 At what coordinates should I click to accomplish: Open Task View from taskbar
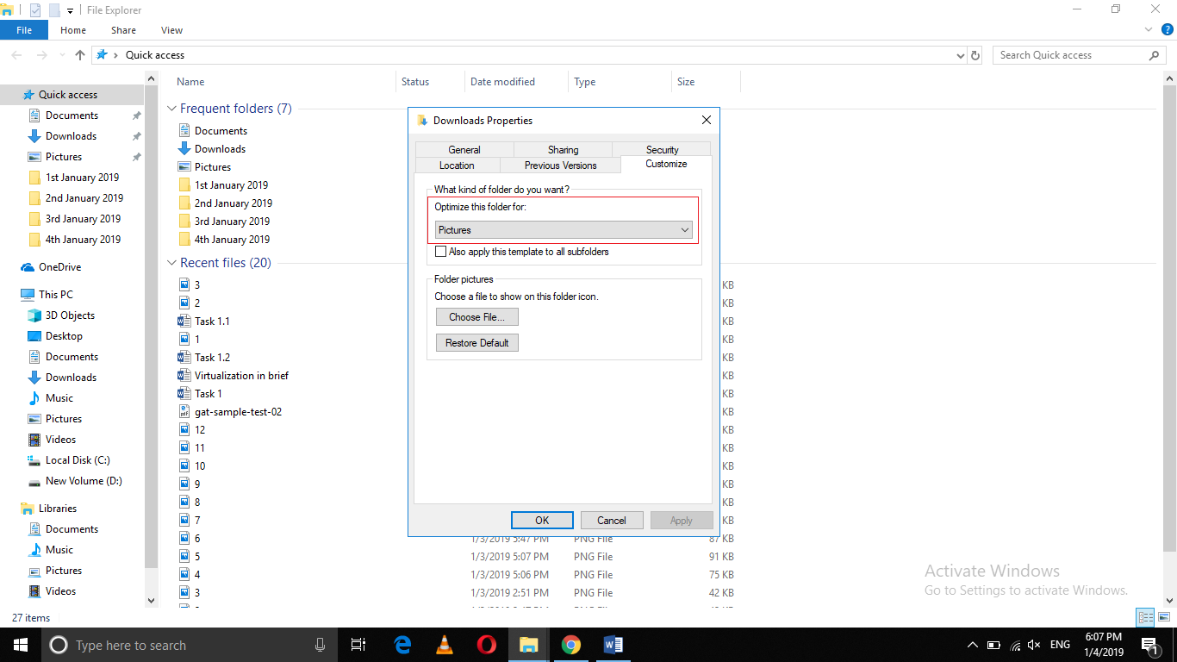pyautogui.click(x=358, y=645)
